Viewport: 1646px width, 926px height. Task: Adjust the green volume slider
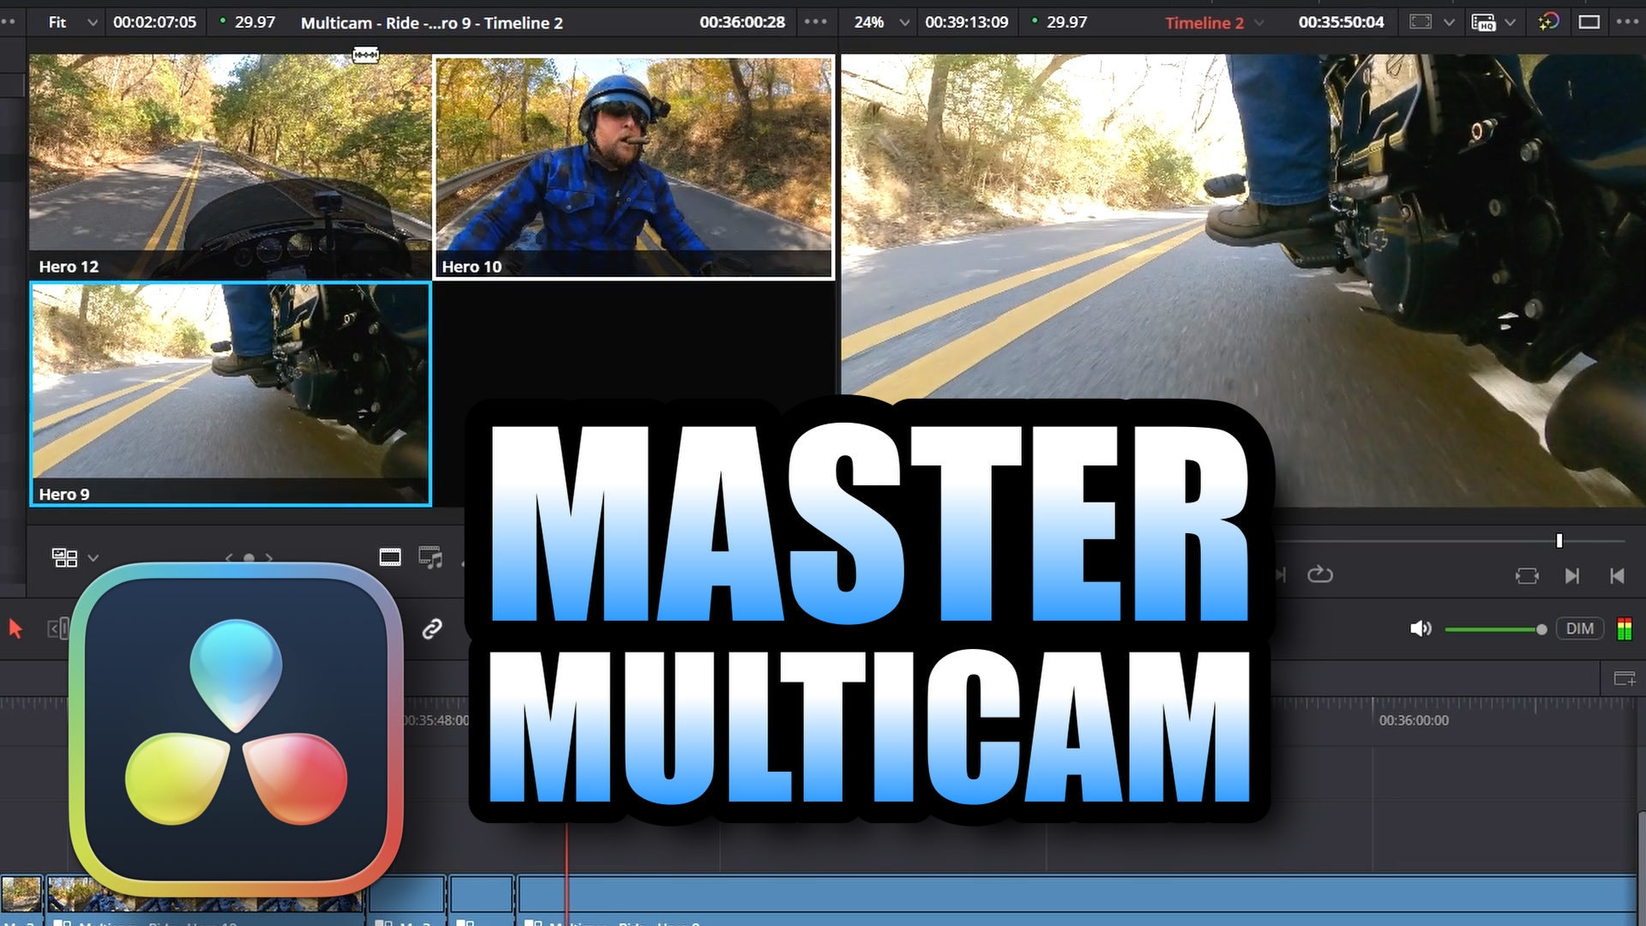[1495, 629]
